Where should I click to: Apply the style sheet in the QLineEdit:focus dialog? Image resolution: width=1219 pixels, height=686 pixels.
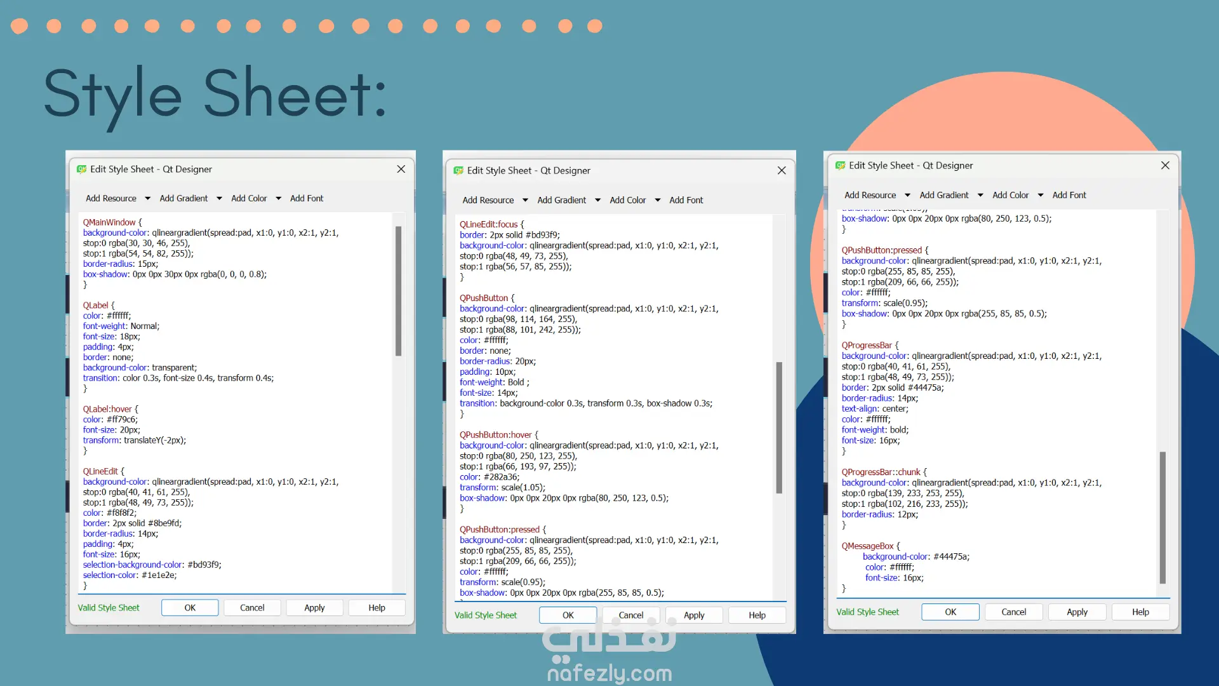click(694, 615)
